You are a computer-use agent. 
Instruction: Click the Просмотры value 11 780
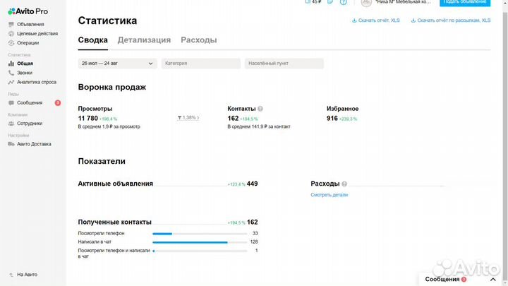click(87, 119)
